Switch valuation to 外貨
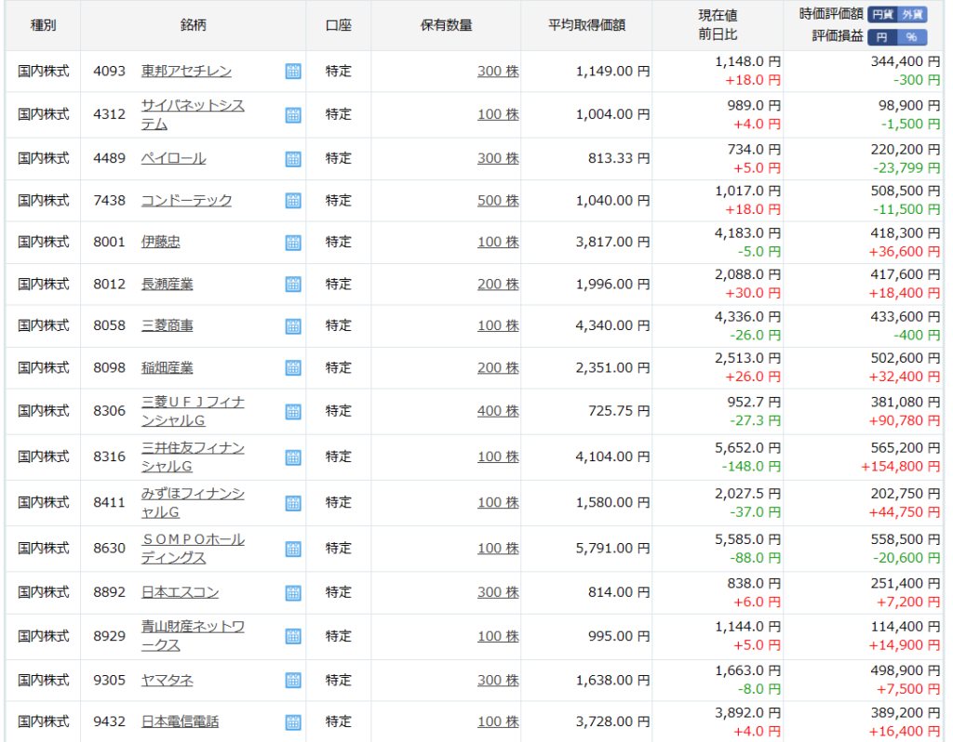Image resolution: width=953 pixels, height=742 pixels. 912,15
